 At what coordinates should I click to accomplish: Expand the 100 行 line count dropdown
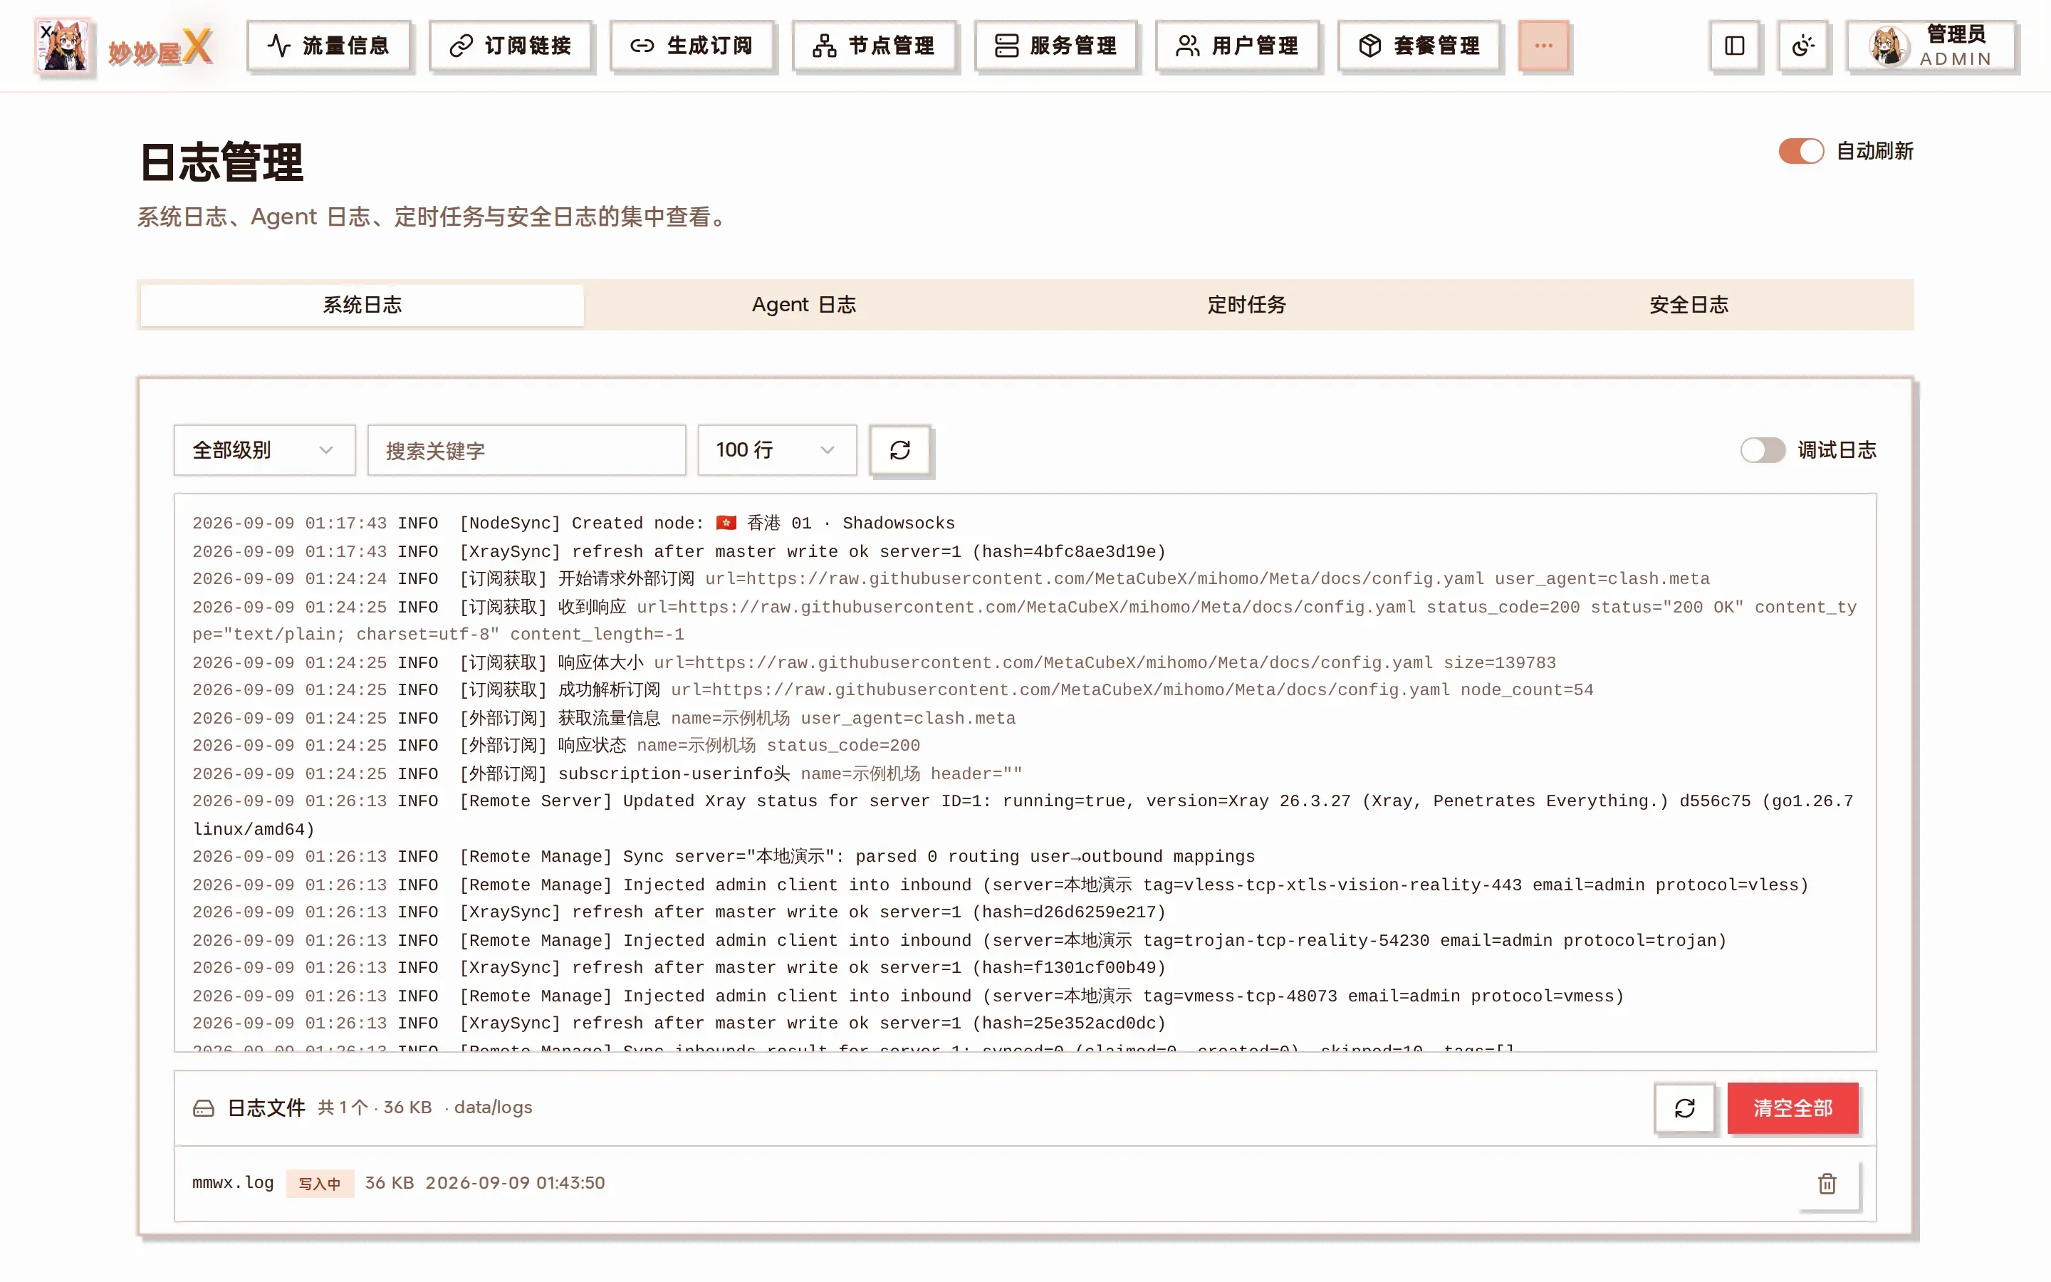777,450
